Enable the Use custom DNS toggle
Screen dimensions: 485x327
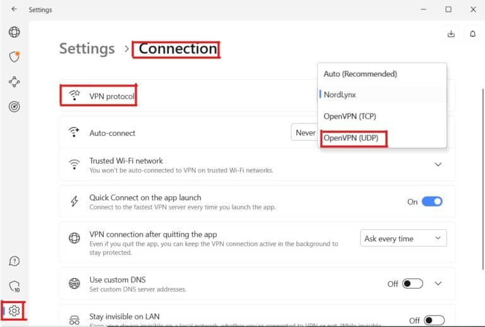pos(413,284)
